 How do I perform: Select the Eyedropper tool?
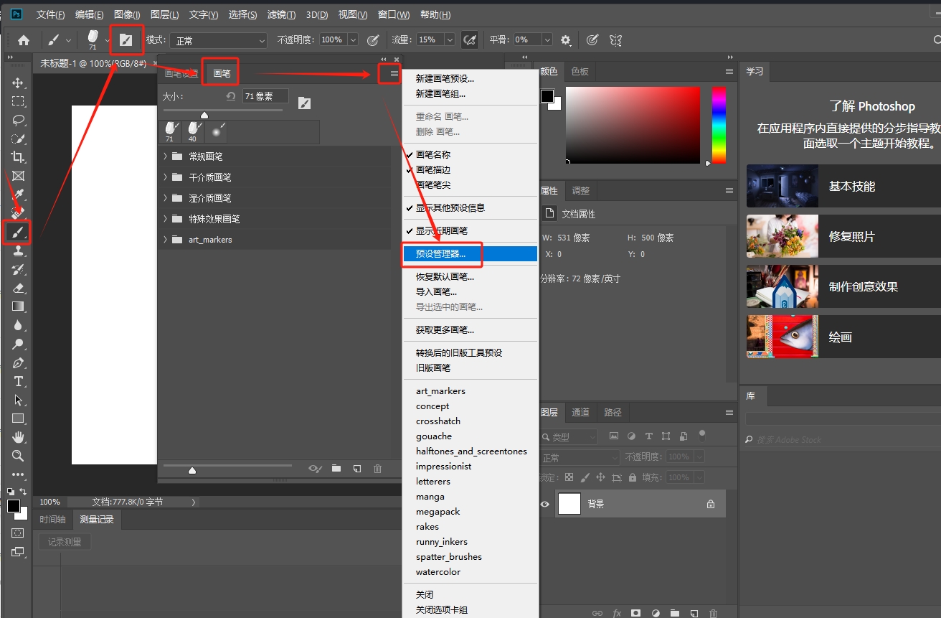pos(18,195)
